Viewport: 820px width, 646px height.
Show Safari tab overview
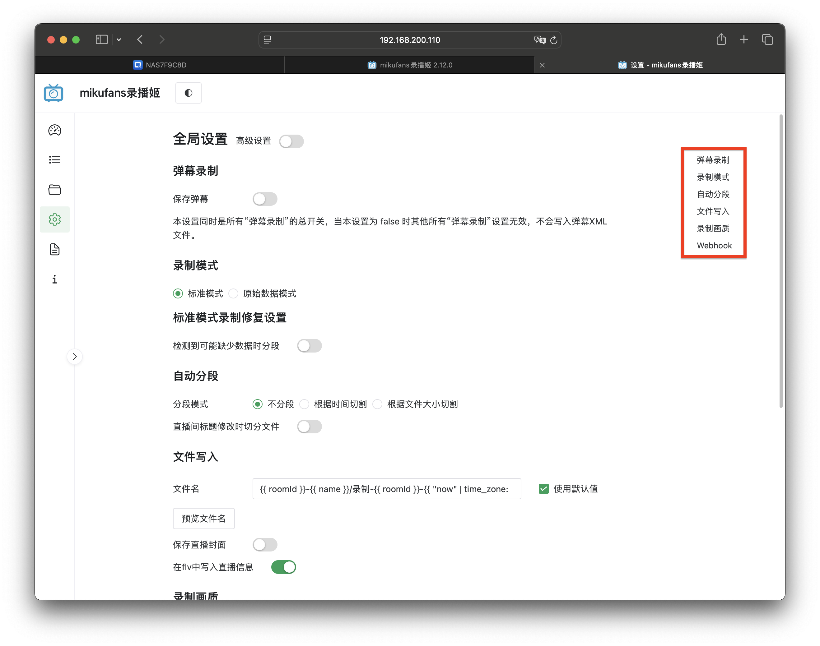pos(767,39)
